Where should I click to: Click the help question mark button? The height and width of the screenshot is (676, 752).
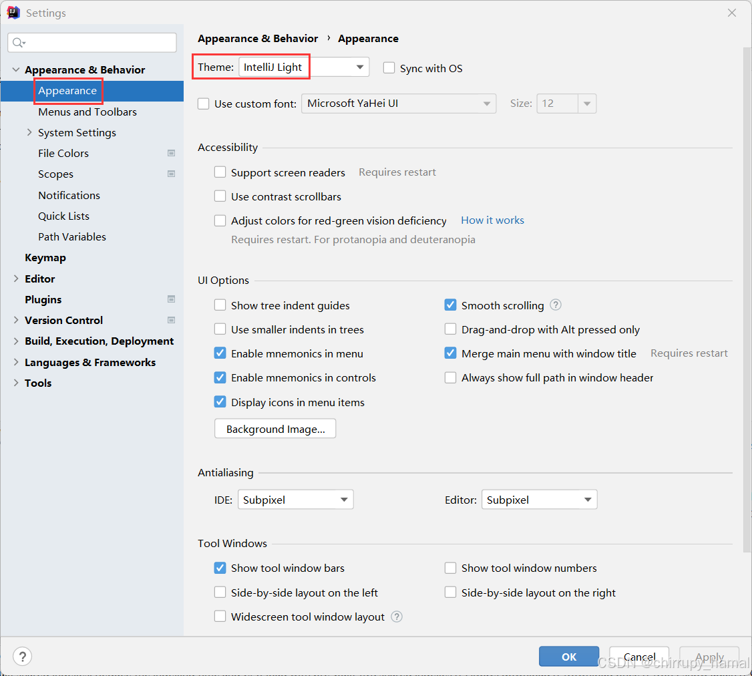tap(23, 657)
